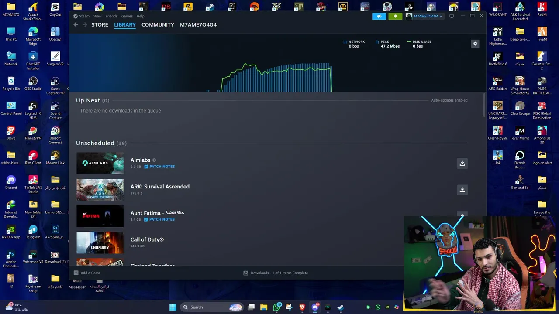The height and width of the screenshot is (314, 559).
Task: Open Aimlabs PATCH NOTES link
Action: pyautogui.click(x=159, y=167)
